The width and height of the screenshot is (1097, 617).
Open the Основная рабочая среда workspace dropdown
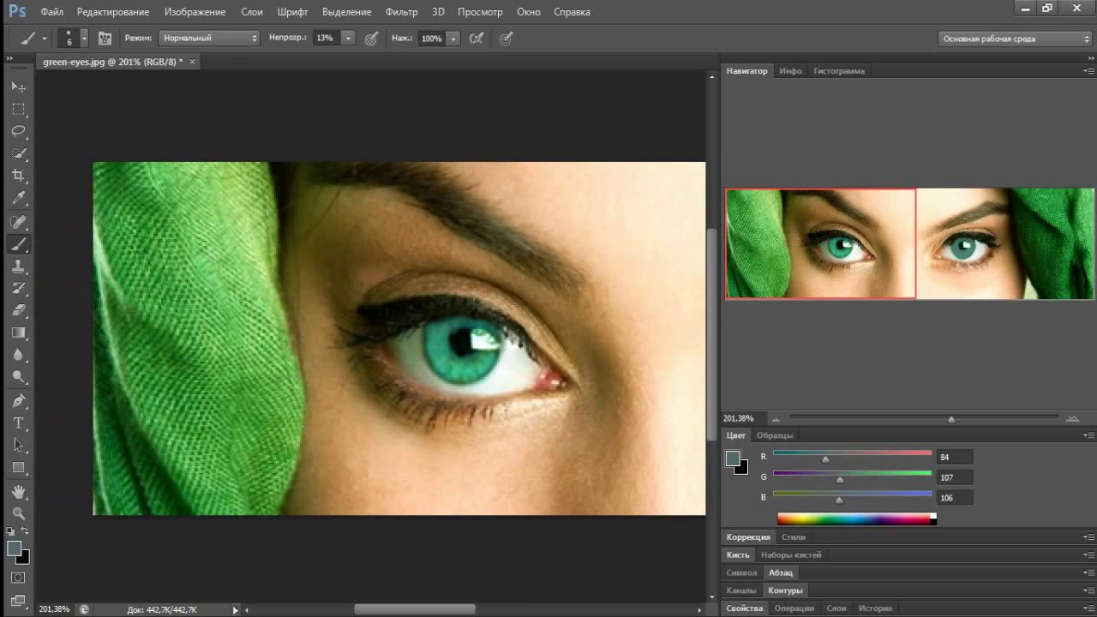[1016, 39]
